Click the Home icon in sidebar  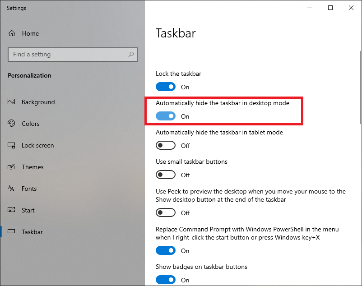(12, 33)
